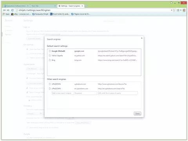This screenshot has width=188, height=141.
Task: Go forward with the forward arrow
Action: point(8,10)
